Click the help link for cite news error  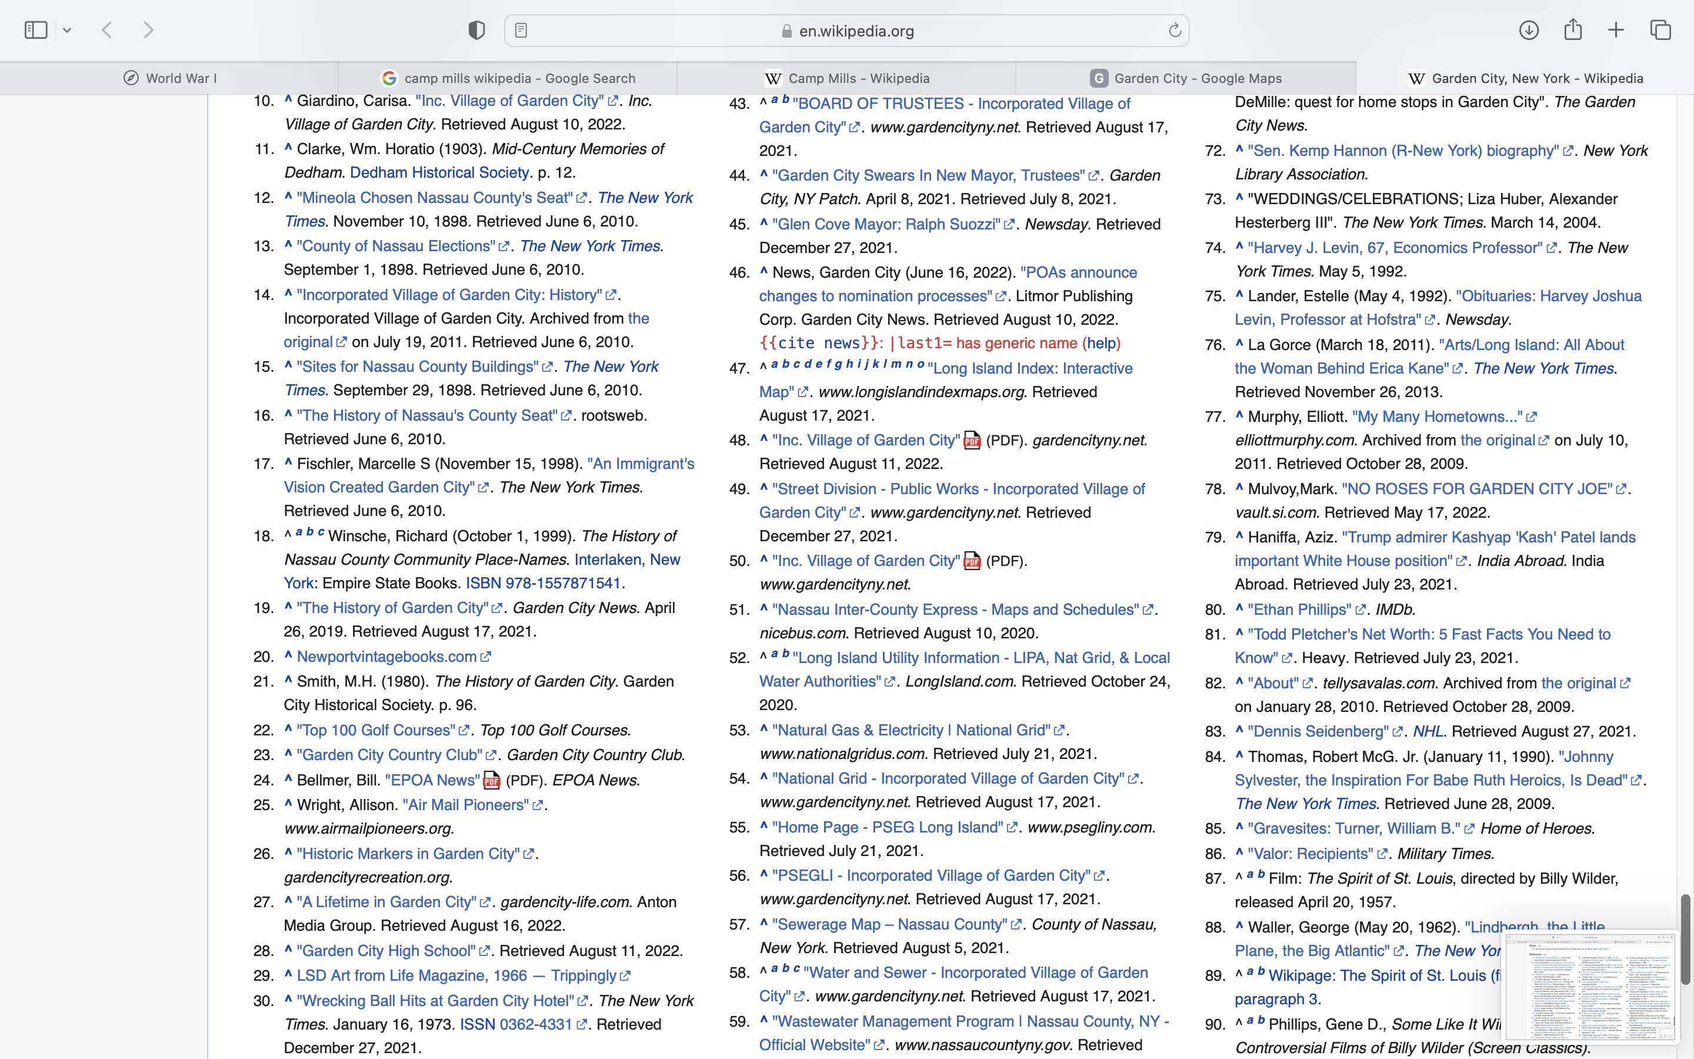1102,343
